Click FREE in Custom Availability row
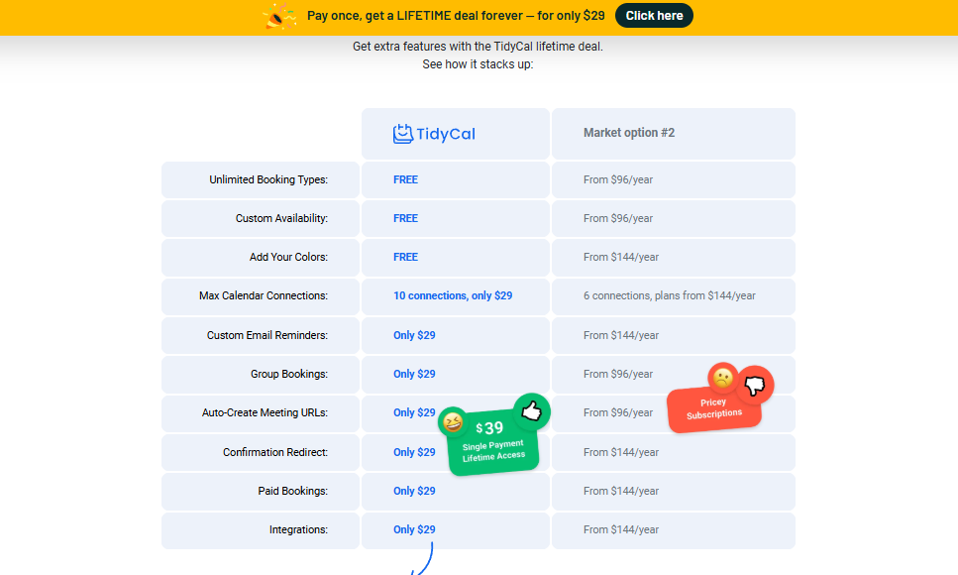958x575 pixels. coord(405,218)
